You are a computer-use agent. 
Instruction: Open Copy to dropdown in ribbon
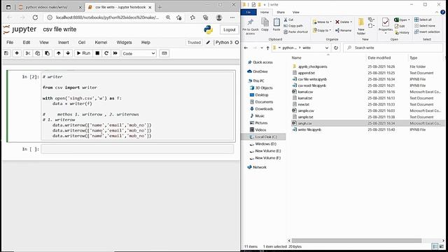click(x=322, y=30)
